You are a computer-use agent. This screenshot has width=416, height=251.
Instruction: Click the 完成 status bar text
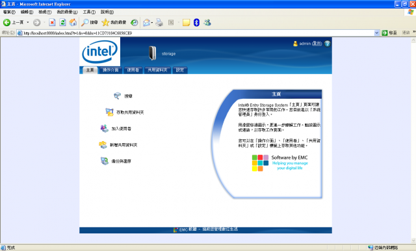[x=10, y=248]
